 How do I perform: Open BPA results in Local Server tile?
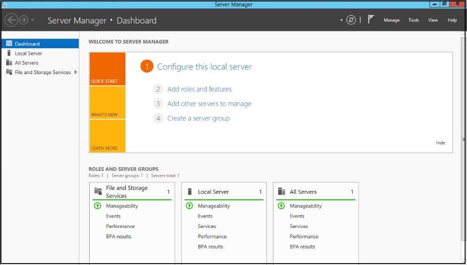210,247
